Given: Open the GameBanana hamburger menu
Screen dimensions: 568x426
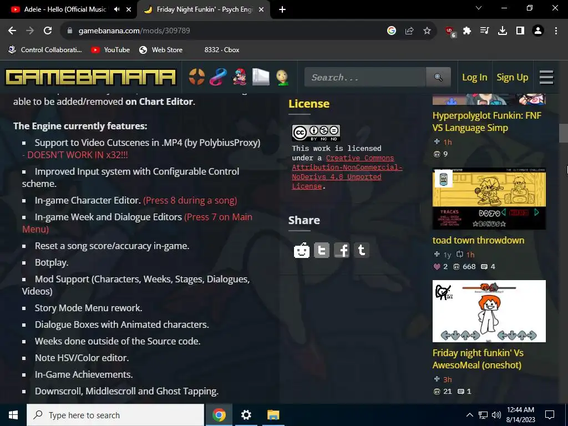Looking at the screenshot, I should click(546, 77).
